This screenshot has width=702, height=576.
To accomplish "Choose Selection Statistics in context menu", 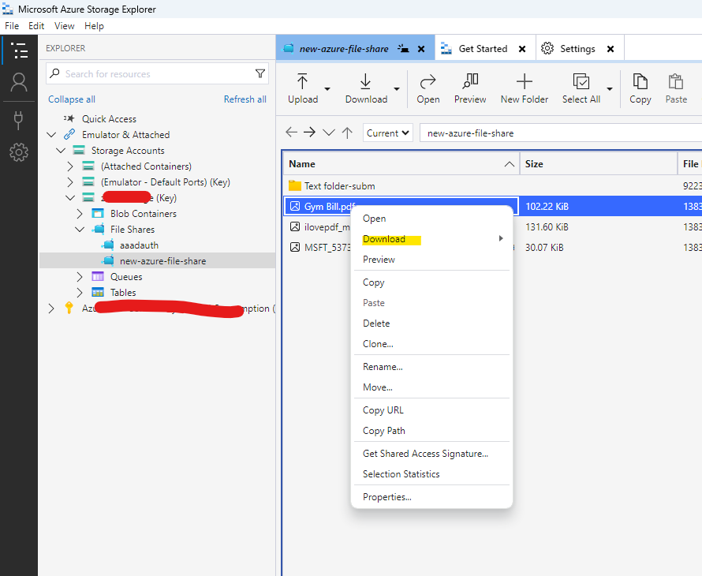I will (431, 474).
